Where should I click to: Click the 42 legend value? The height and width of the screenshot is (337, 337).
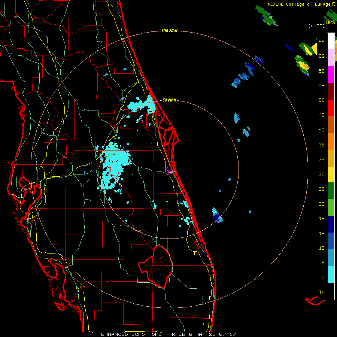322,130
